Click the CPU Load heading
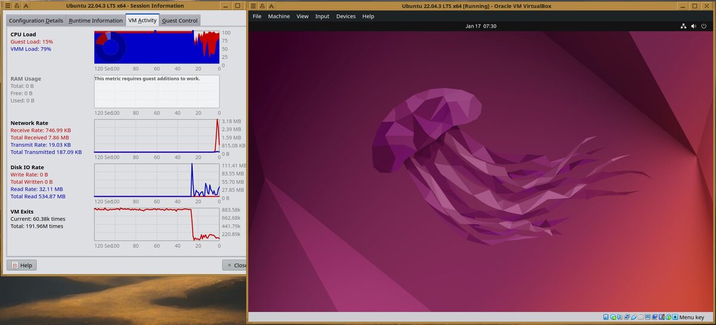 click(23, 34)
